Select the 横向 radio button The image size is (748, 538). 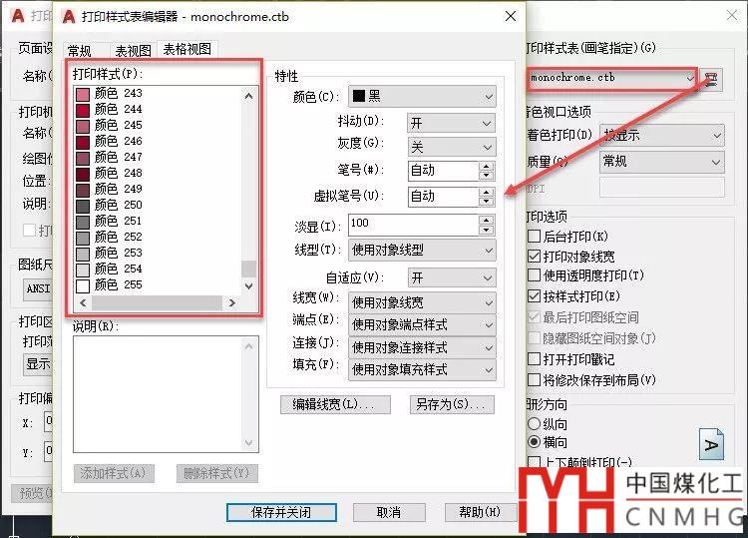click(535, 442)
